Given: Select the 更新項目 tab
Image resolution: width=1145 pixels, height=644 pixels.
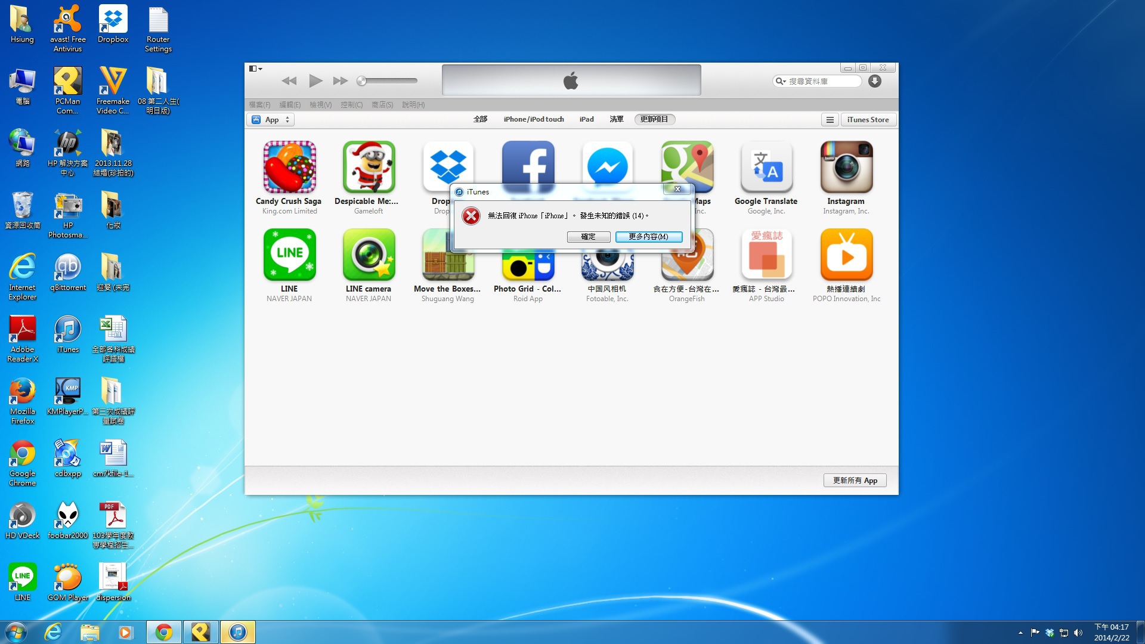Looking at the screenshot, I should pos(654,119).
